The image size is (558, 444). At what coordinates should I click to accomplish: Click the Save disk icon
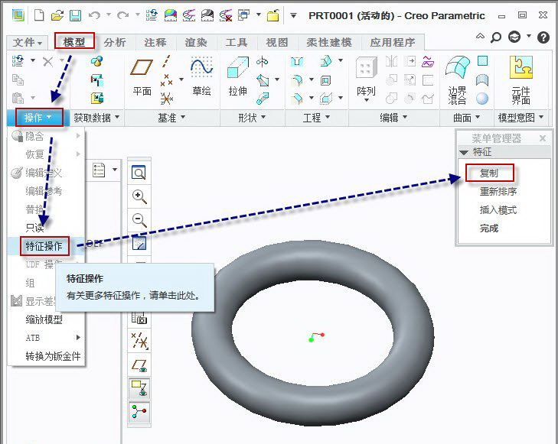click(x=75, y=15)
